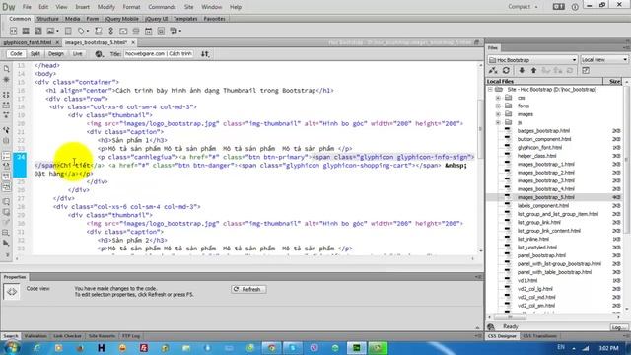Click the Expand Files panel icon

click(586, 70)
